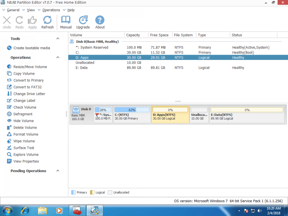The image size is (288, 216).
Task: Sort by Type column header
Action: pos(213,35)
